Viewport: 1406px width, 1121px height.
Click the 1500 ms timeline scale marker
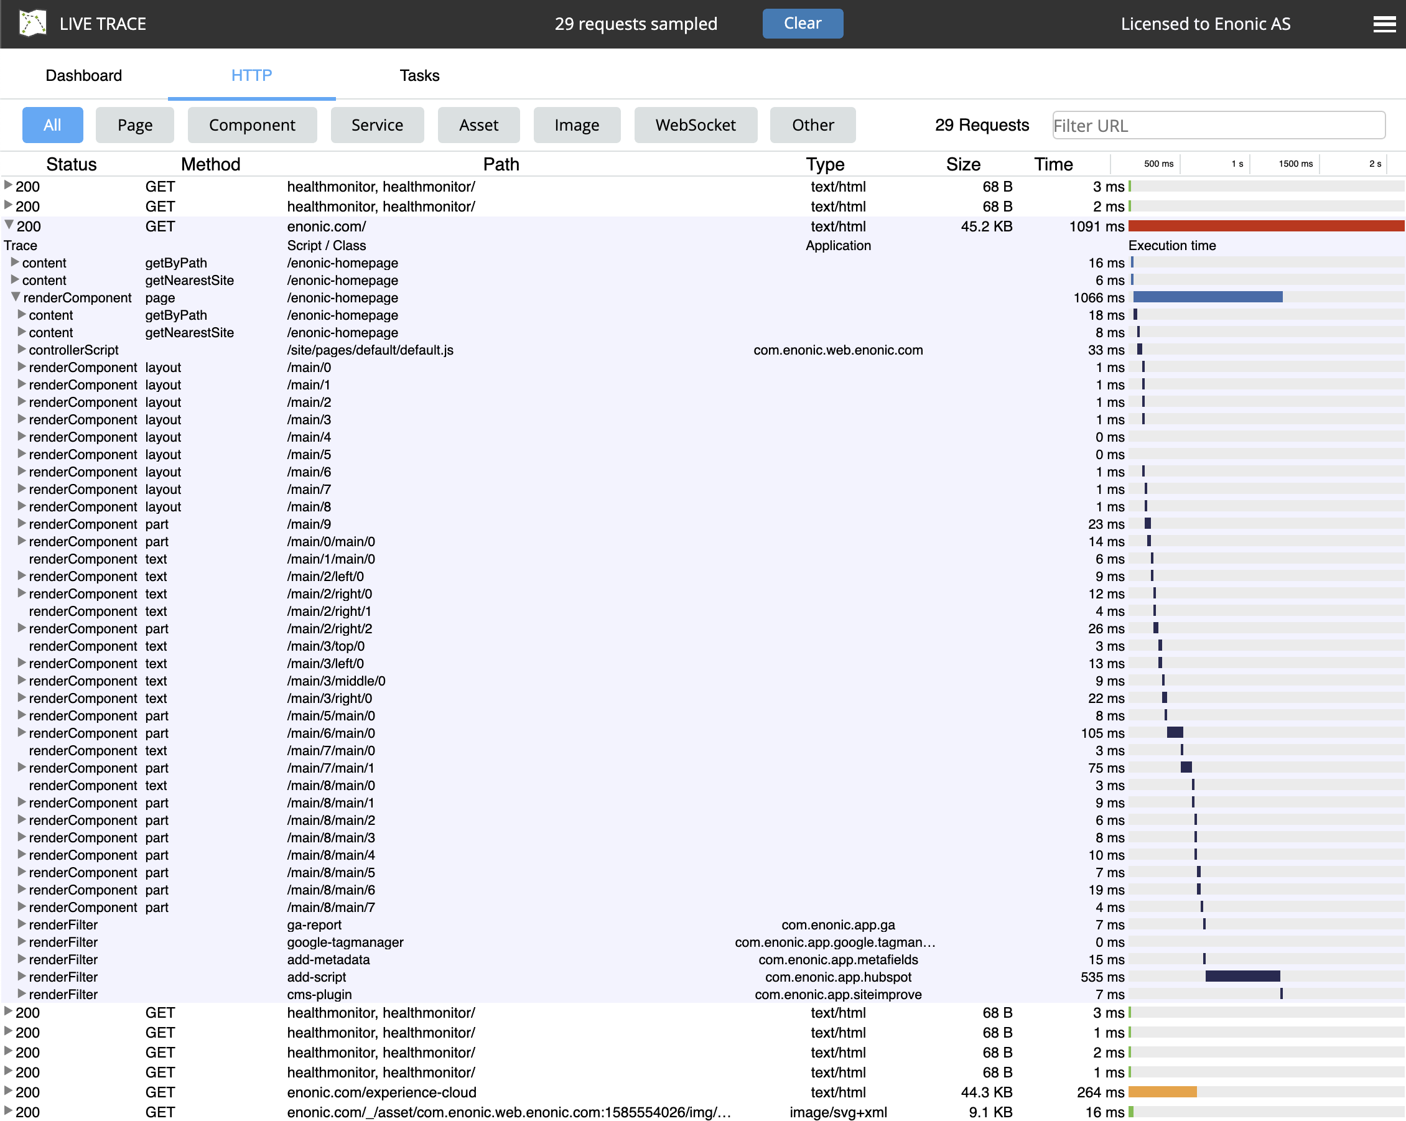(1295, 164)
